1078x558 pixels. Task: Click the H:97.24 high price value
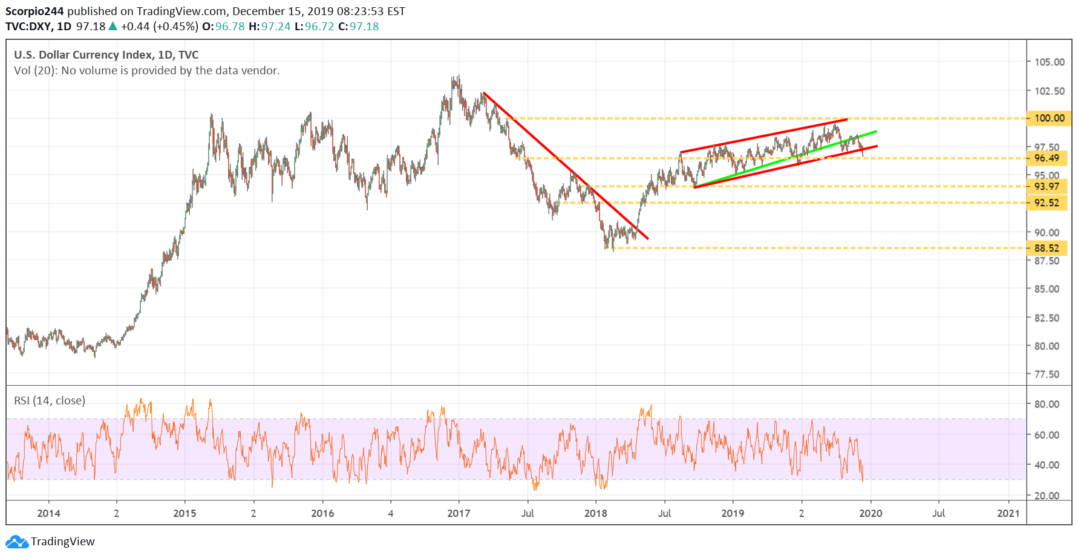point(270,26)
